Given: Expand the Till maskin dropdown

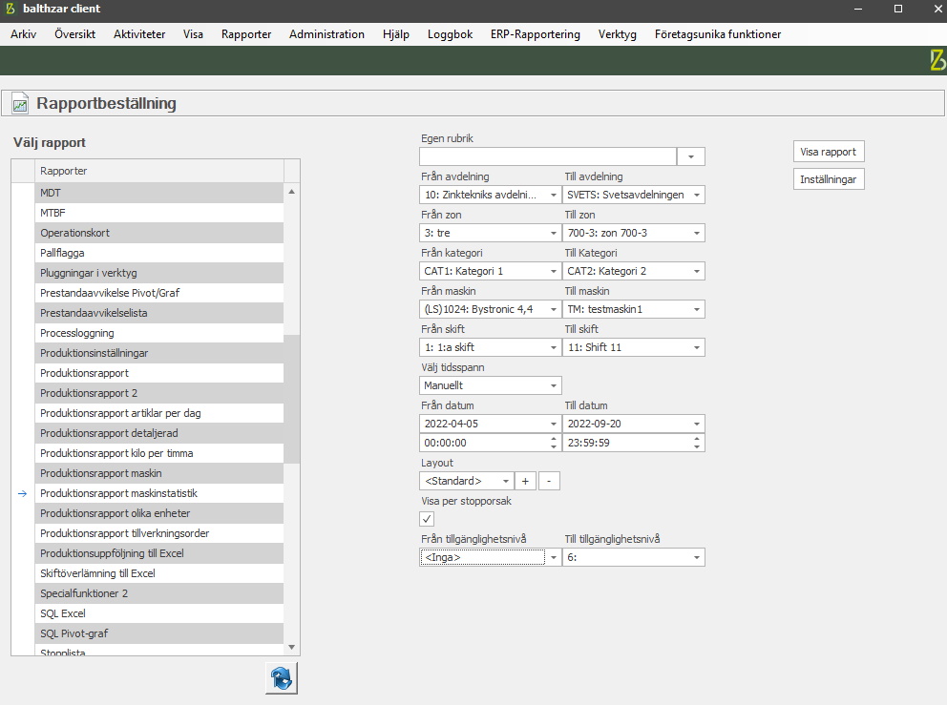Looking at the screenshot, I should click(696, 309).
